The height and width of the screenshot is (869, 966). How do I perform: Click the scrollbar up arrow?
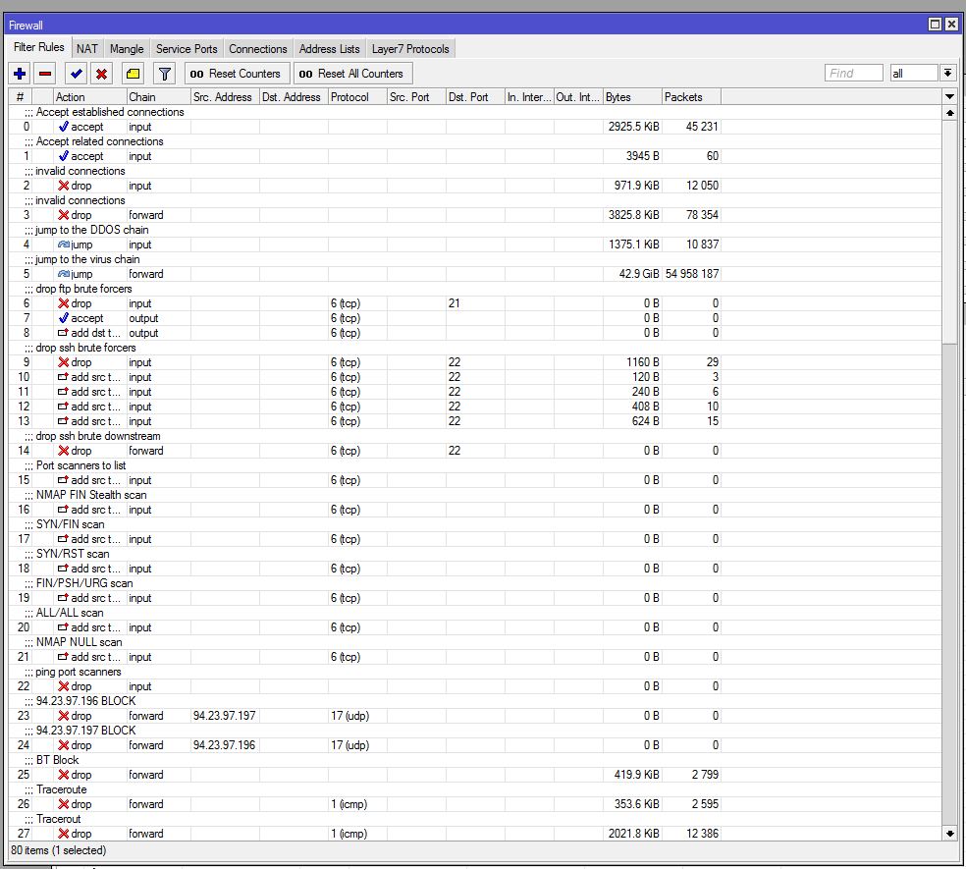(x=949, y=113)
